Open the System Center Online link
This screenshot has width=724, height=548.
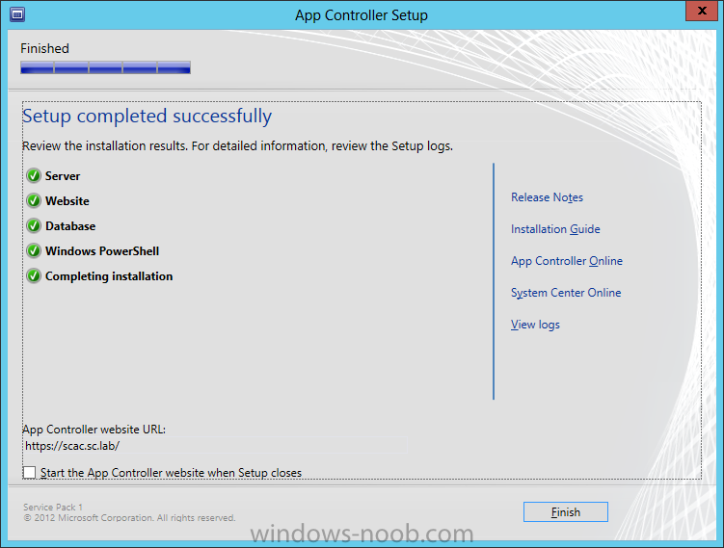pos(566,293)
